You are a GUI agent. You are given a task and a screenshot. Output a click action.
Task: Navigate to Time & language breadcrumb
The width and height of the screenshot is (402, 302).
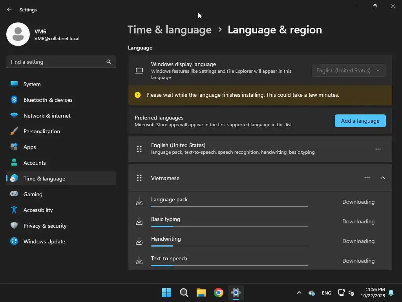pos(170,30)
